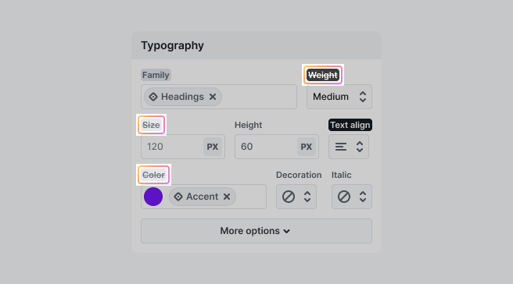Expand More options
This screenshot has width=513, height=284.
coord(256,231)
